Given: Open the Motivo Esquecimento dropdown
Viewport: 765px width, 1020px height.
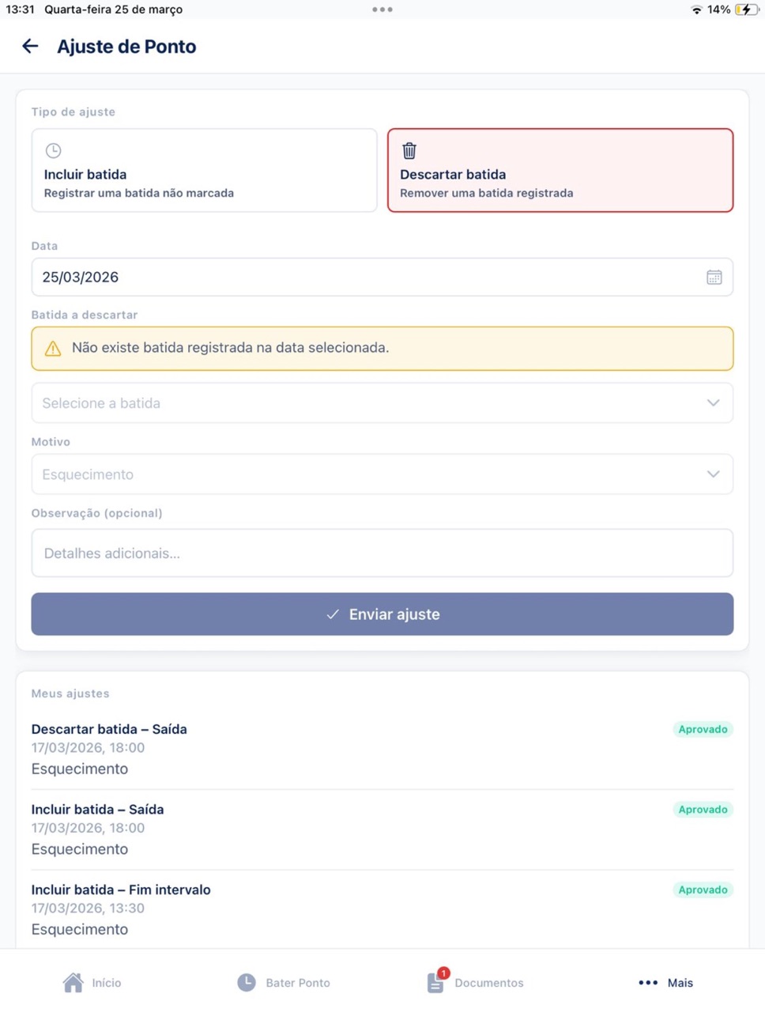Looking at the screenshot, I should coord(382,474).
